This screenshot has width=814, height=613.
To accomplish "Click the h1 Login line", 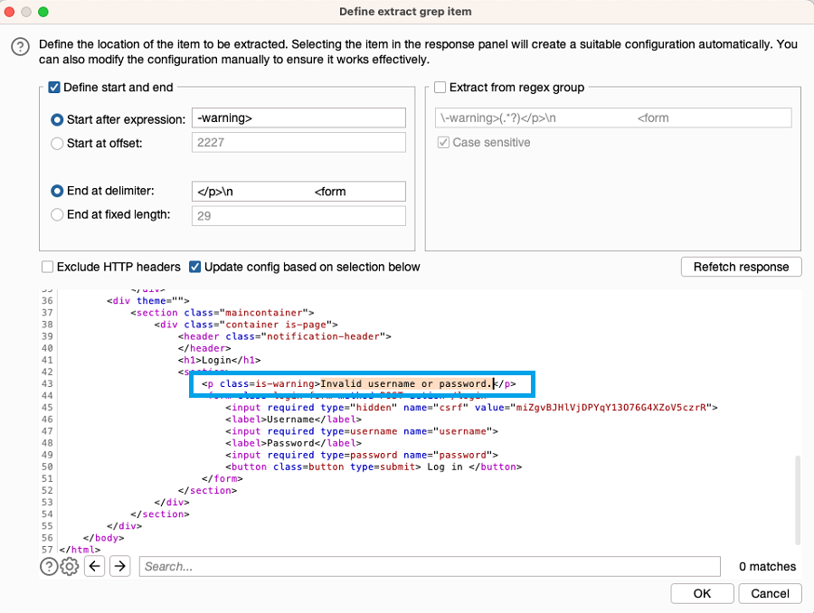I will point(219,360).
